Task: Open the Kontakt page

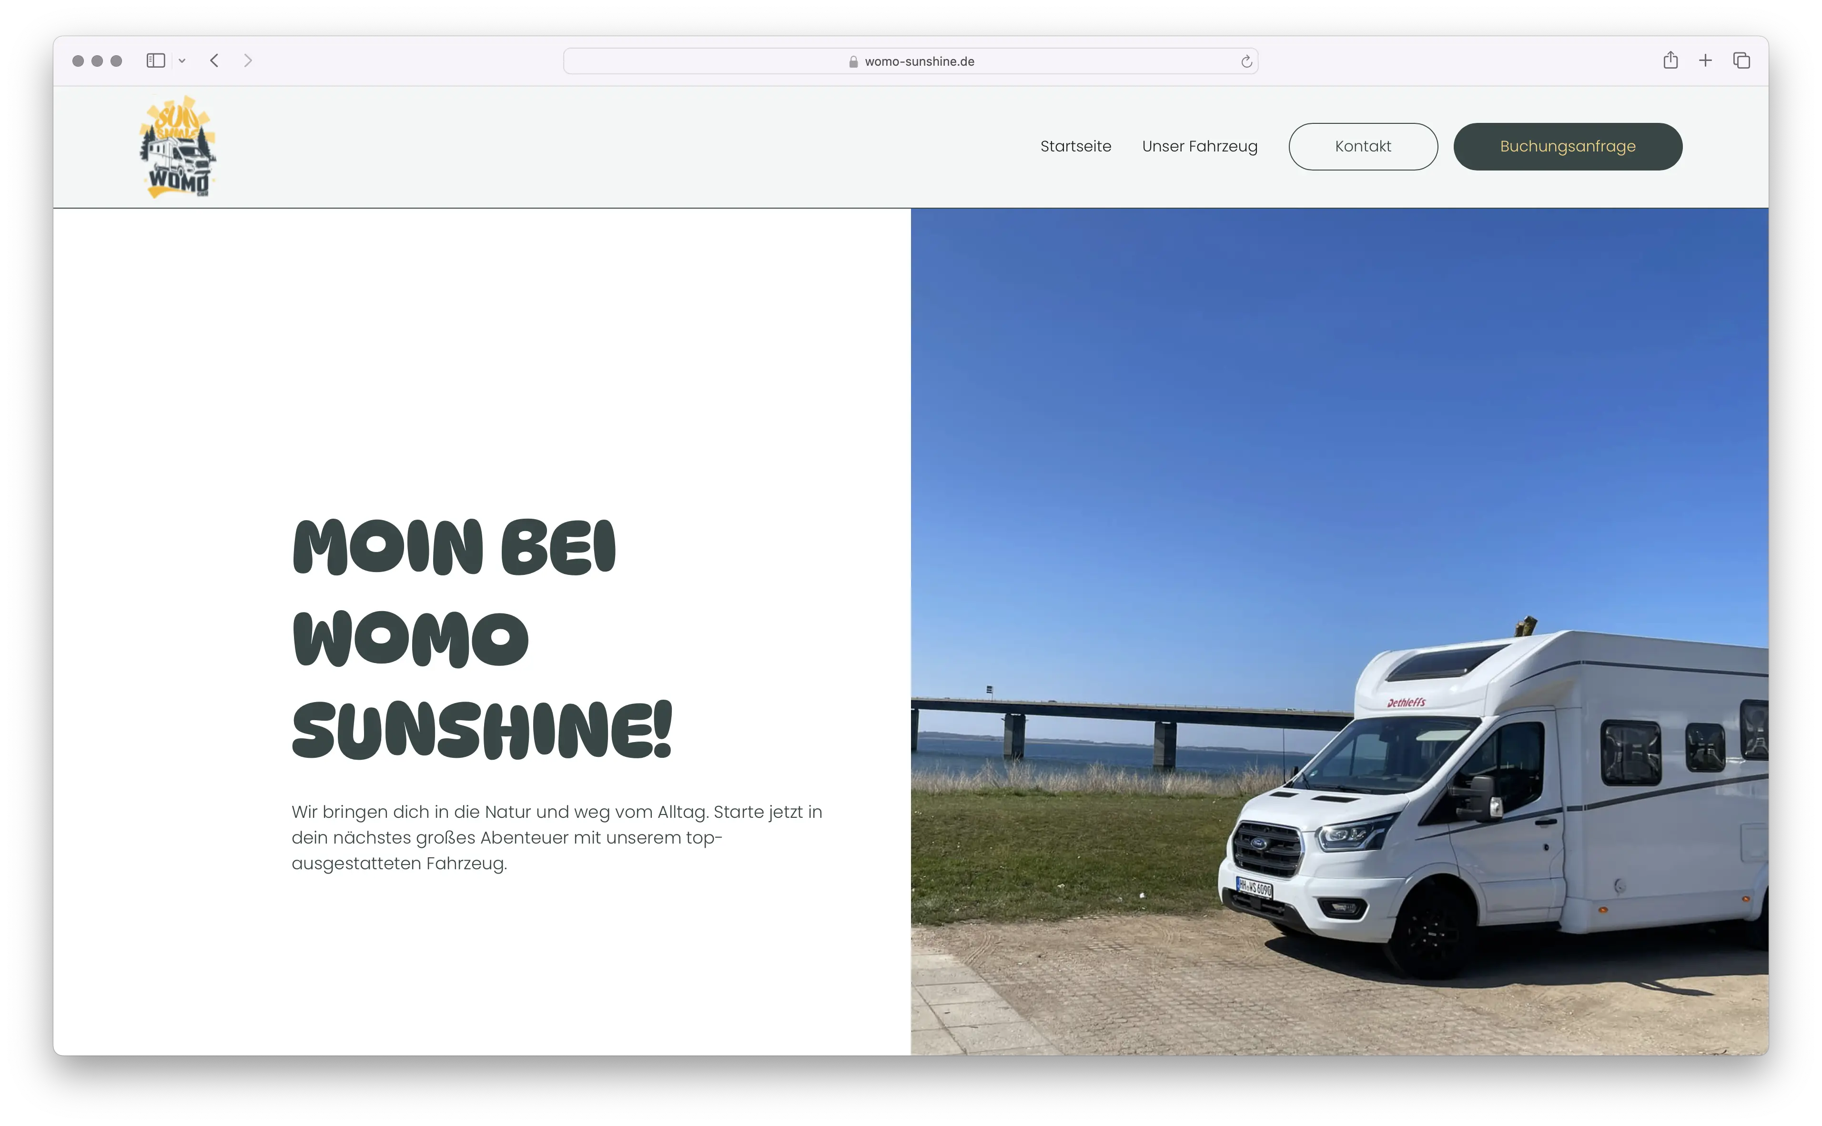Action: [1362, 146]
